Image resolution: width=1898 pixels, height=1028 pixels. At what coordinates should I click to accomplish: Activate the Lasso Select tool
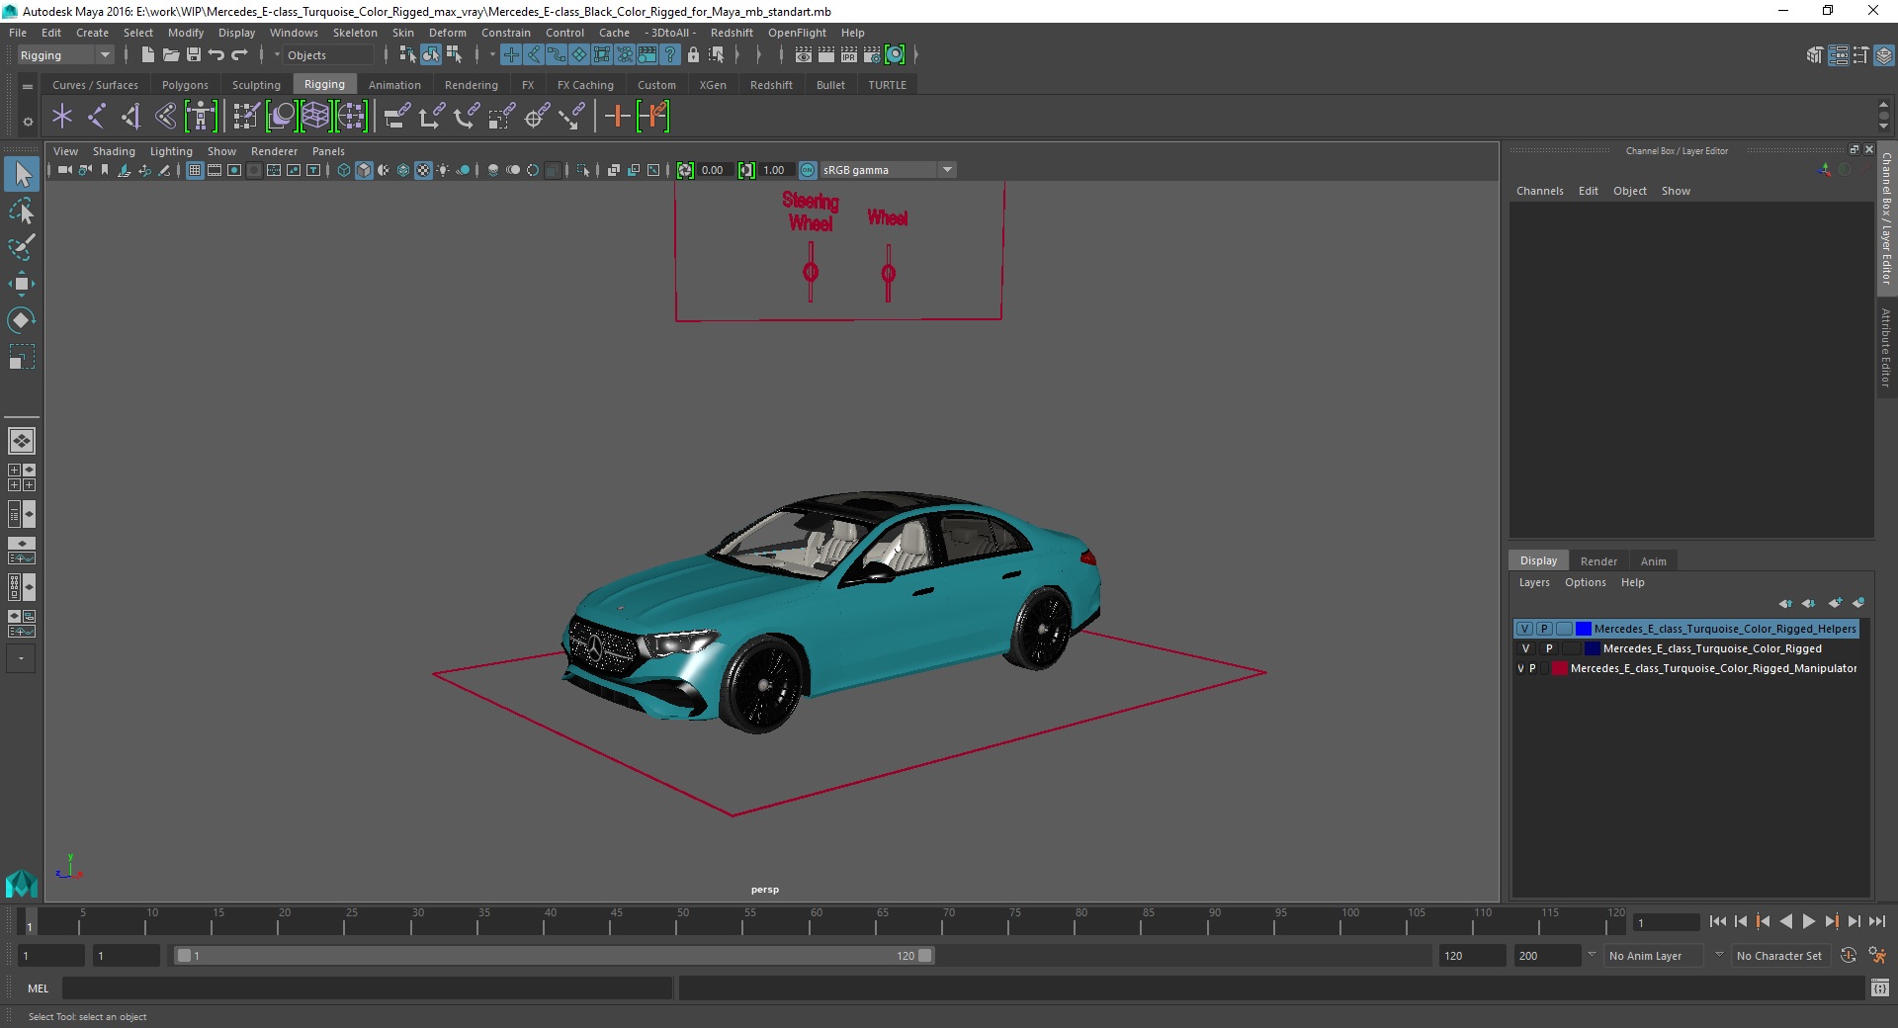22,211
